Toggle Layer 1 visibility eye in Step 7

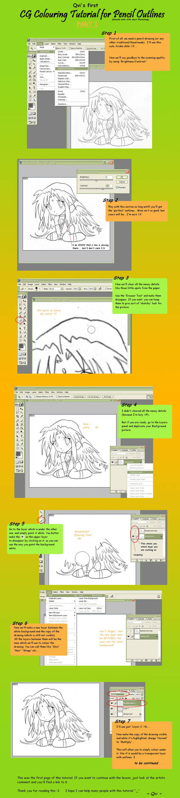tap(112, 709)
